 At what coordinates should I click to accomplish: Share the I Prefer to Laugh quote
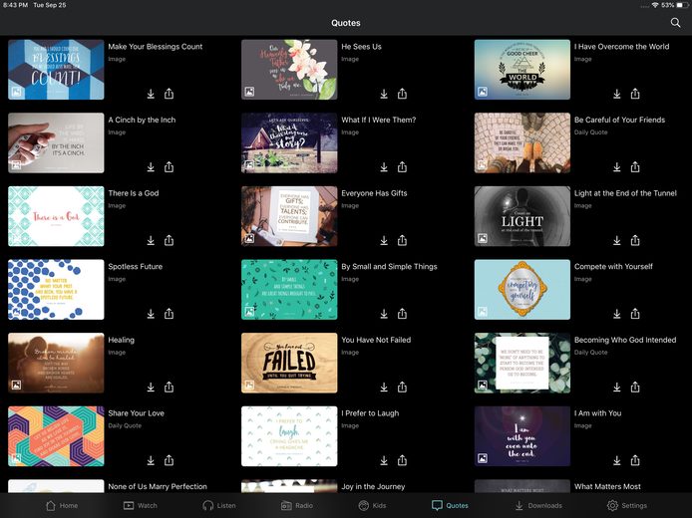pos(402,460)
